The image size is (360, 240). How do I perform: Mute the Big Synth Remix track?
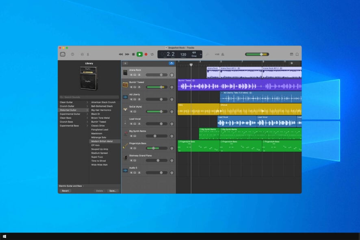131,136
